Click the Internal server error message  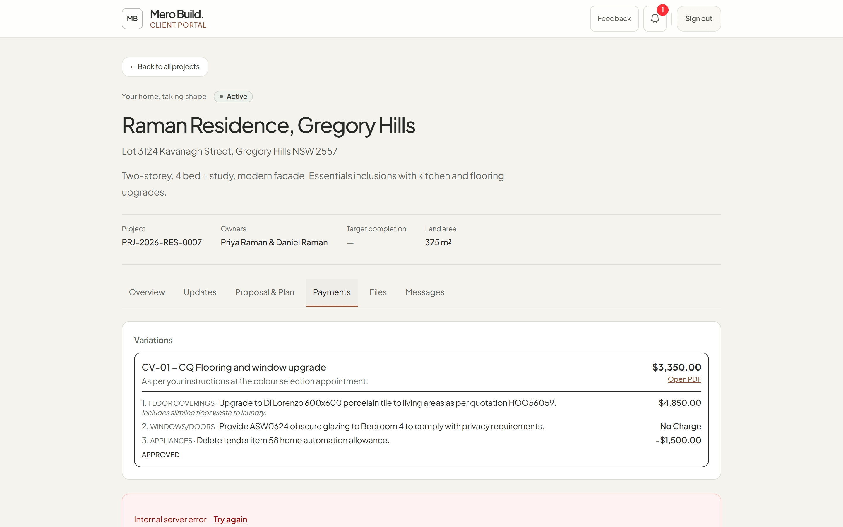pos(170,519)
